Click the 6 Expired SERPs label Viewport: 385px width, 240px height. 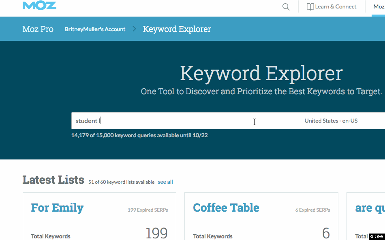(312, 210)
